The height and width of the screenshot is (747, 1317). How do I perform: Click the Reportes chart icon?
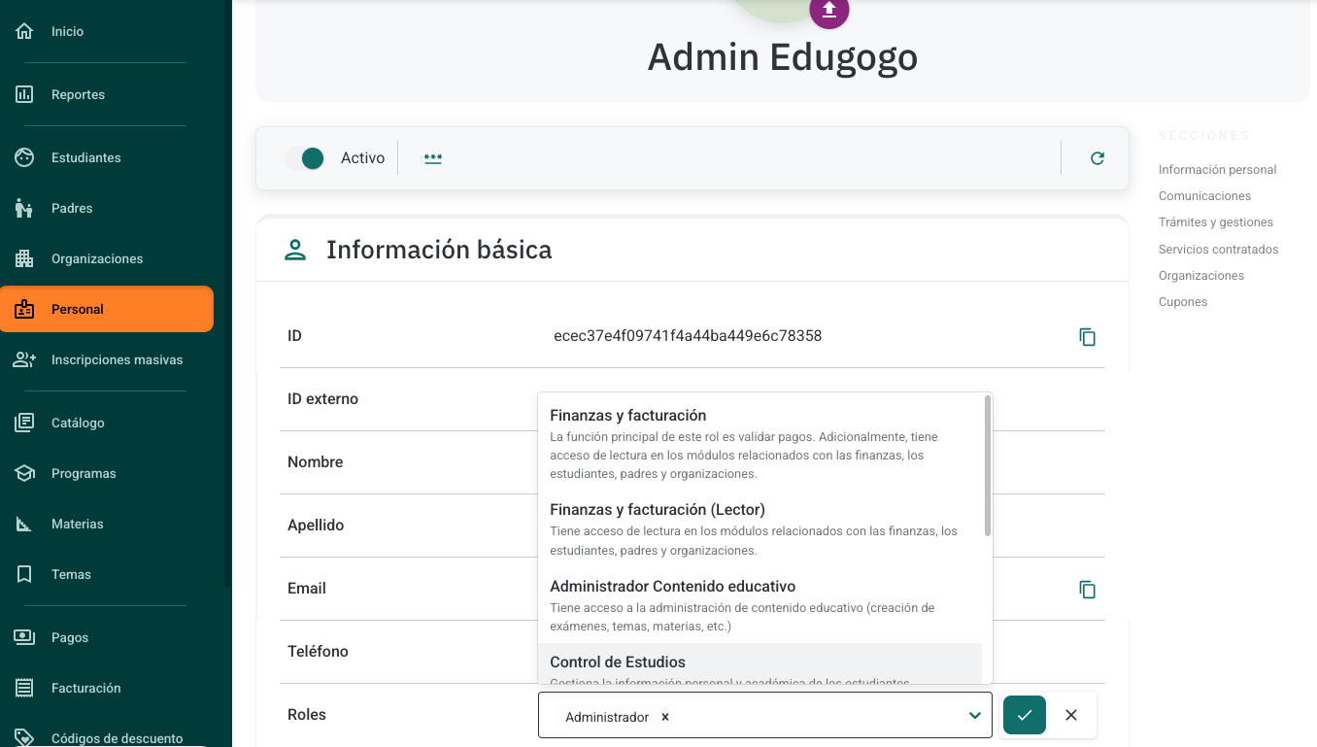coord(24,95)
